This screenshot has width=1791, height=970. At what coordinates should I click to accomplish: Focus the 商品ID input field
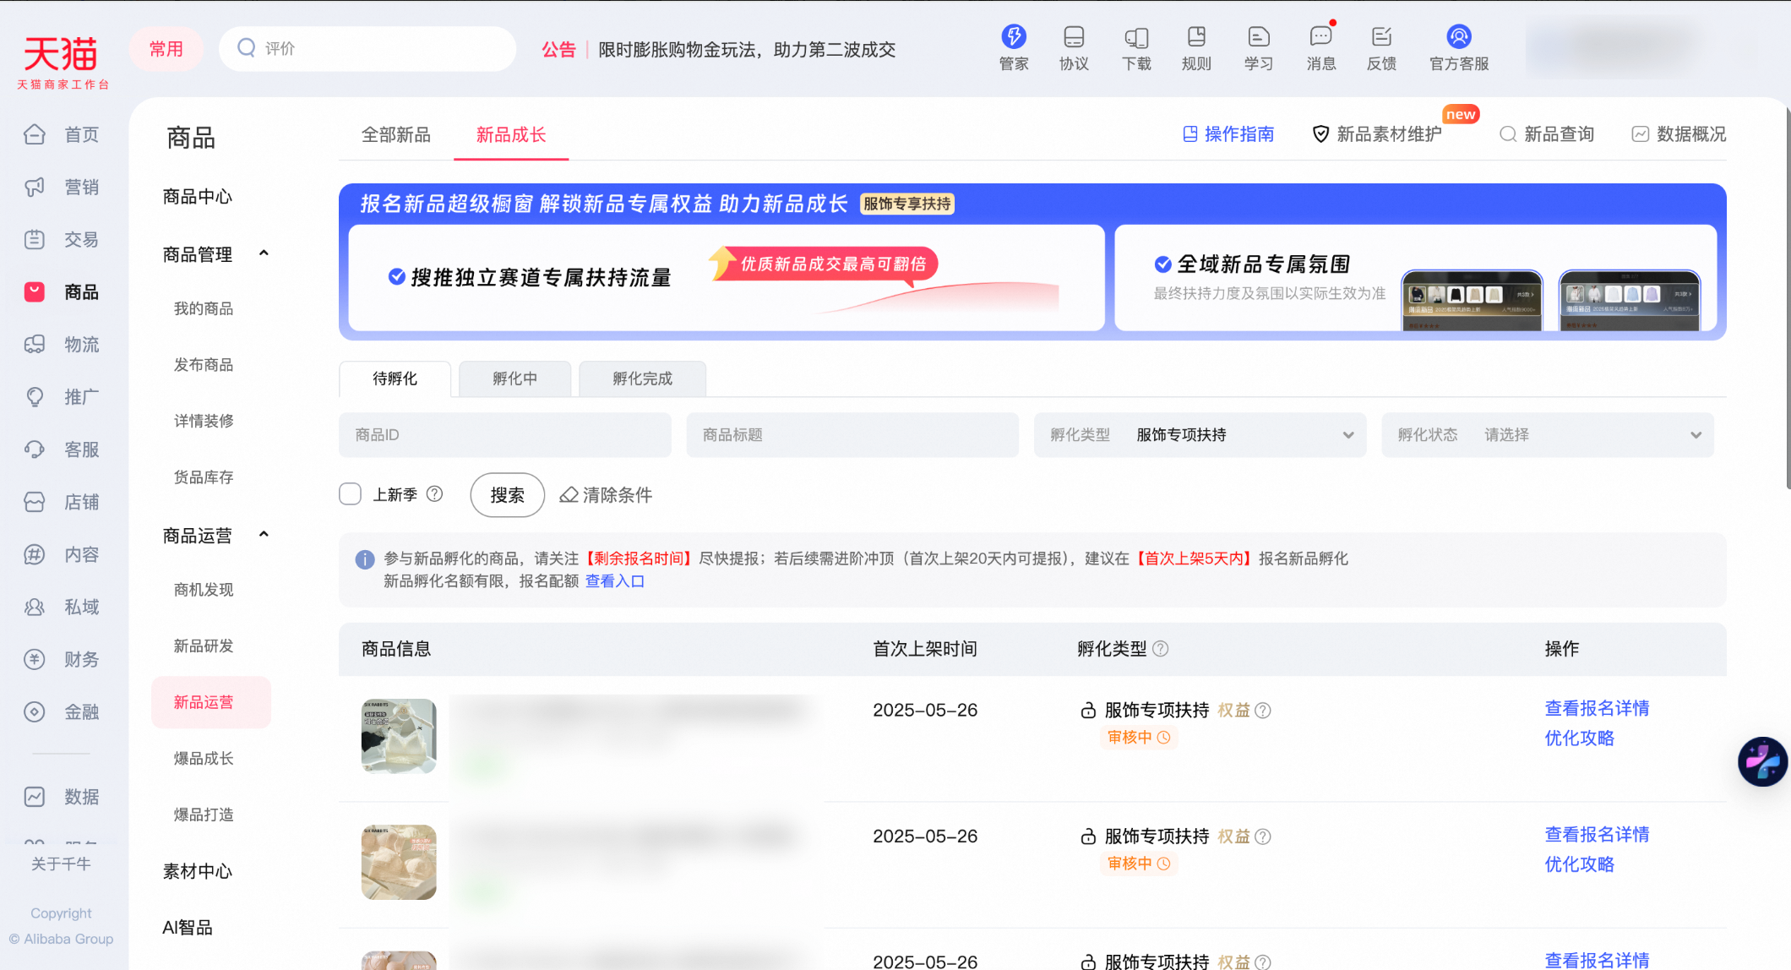pyautogui.click(x=505, y=435)
